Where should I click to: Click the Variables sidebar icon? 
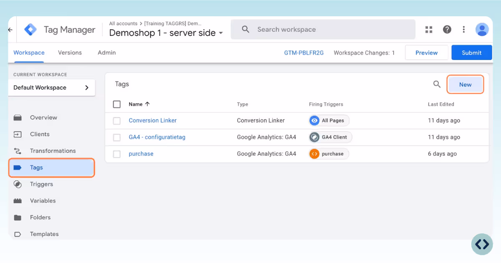pyautogui.click(x=18, y=201)
